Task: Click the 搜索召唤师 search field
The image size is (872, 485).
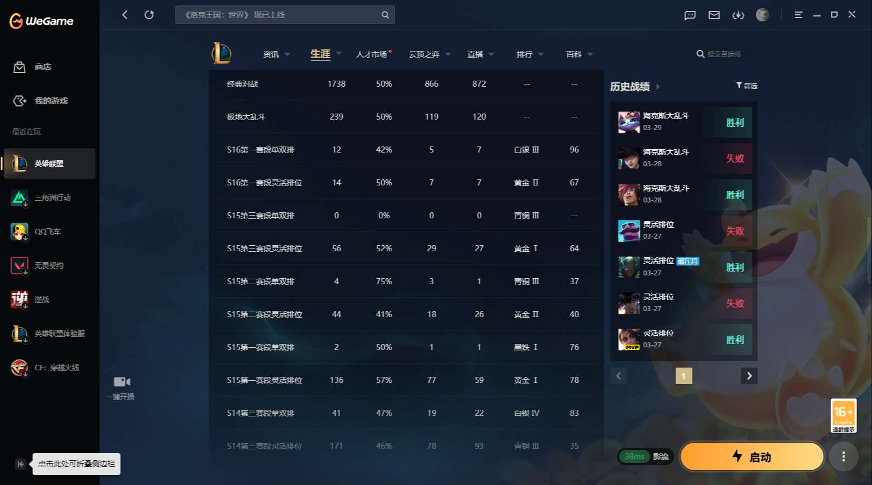Action: point(723,54)
